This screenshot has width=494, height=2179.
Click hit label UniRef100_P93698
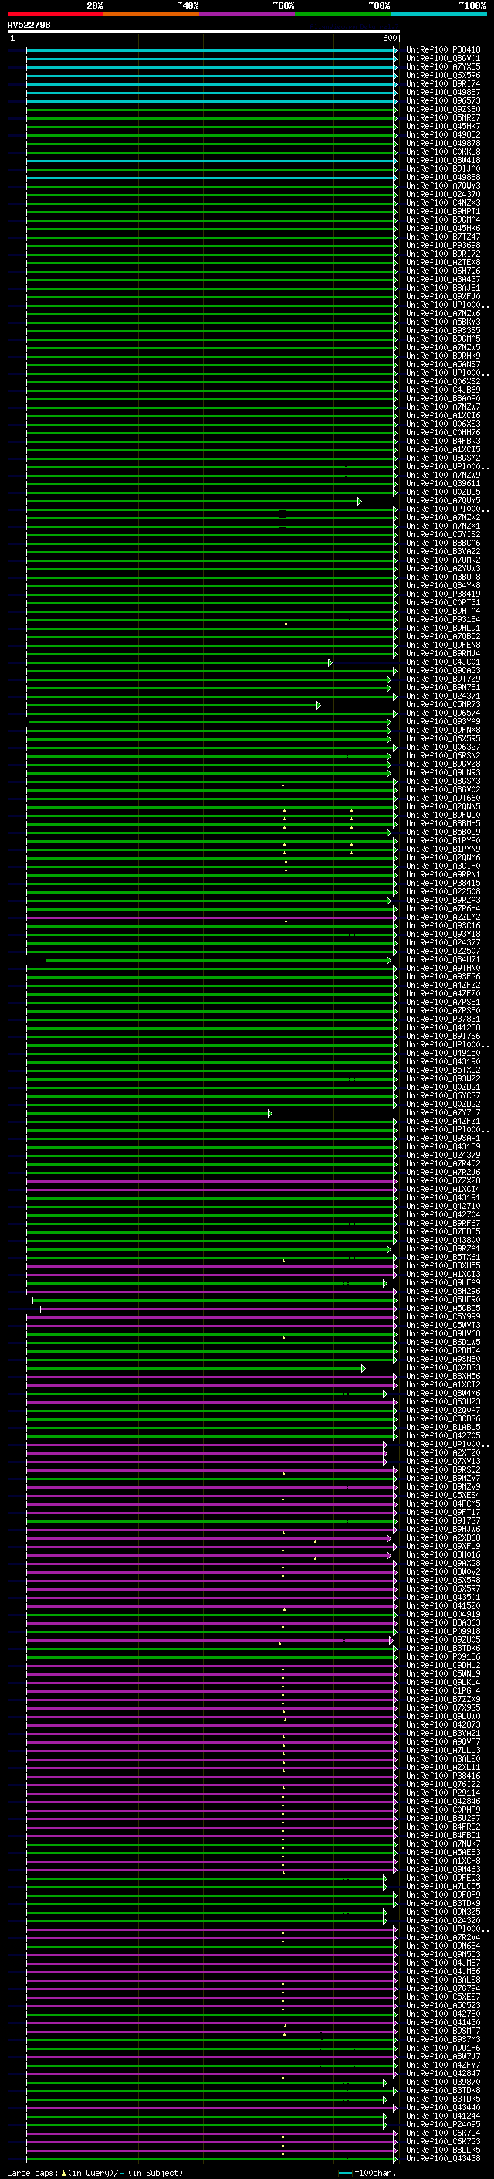coord(442,245)
